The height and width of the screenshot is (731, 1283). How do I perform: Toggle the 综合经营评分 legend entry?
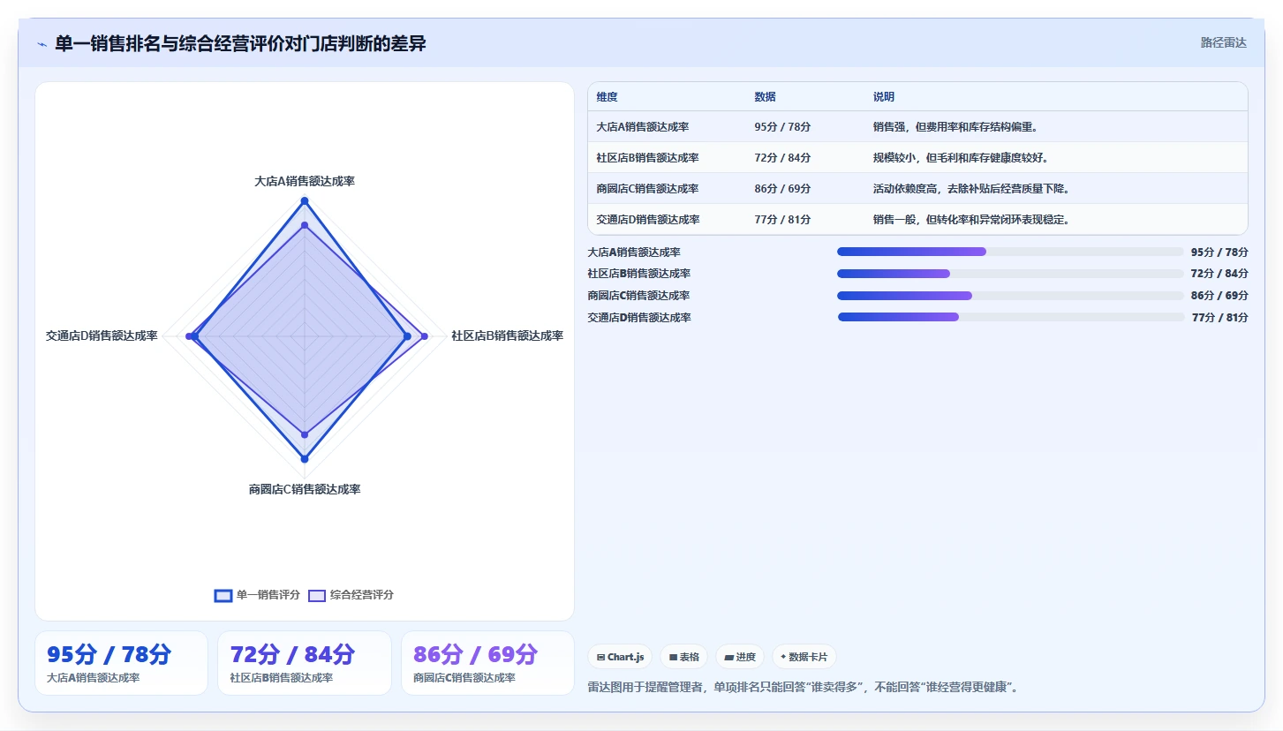[x=351, y=595]
